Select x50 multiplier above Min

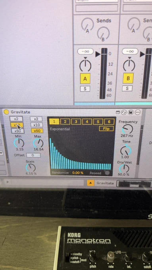click(17, 131)
